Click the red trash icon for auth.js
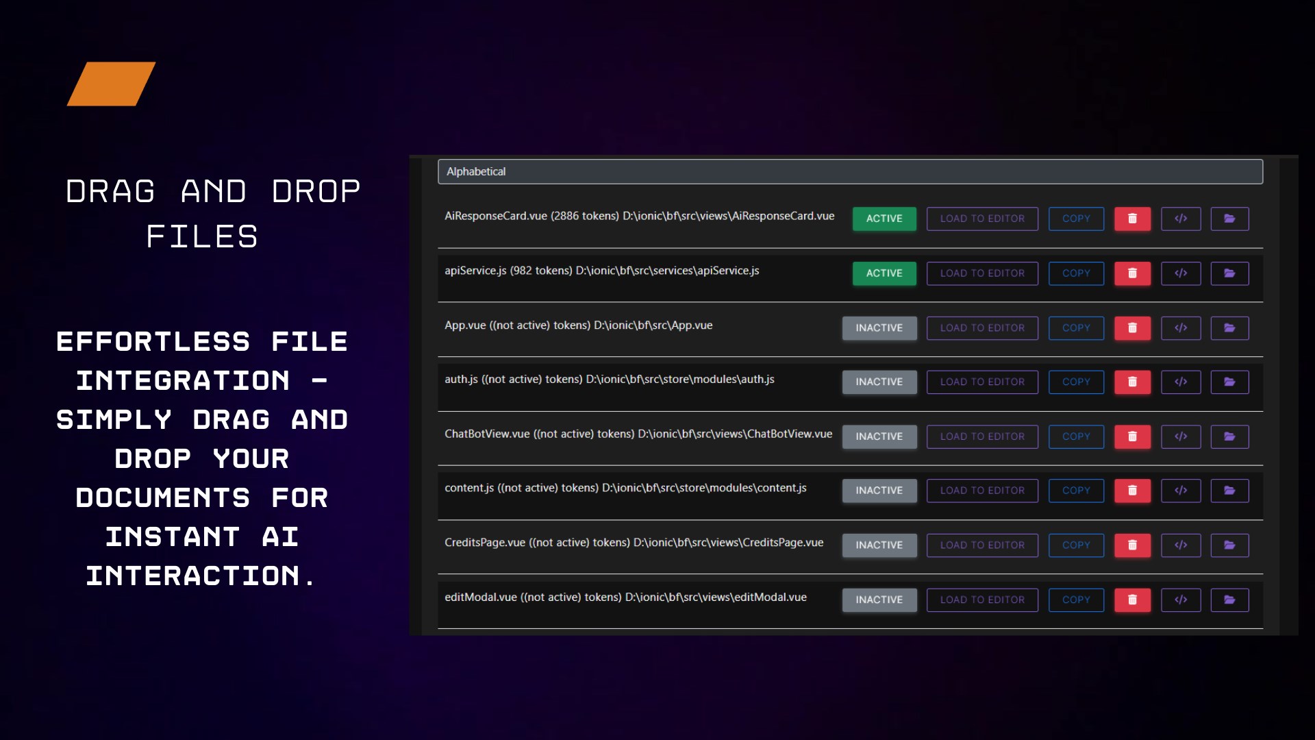1315x740 pixels. (1132, 382)
